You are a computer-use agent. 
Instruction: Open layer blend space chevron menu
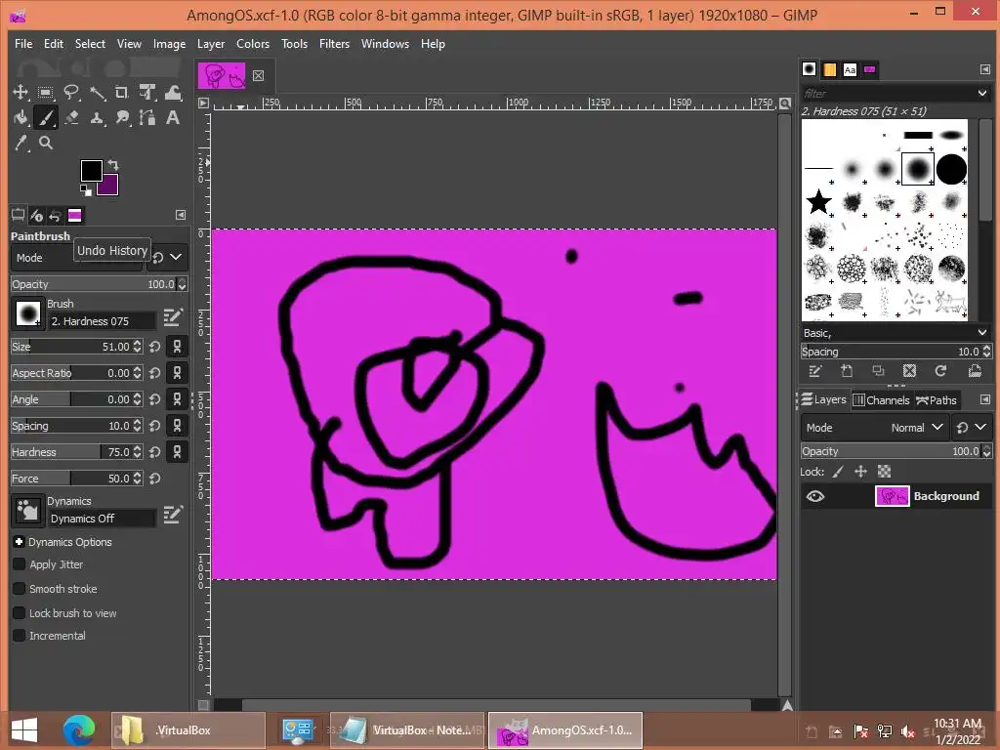(x=980, y=428)
